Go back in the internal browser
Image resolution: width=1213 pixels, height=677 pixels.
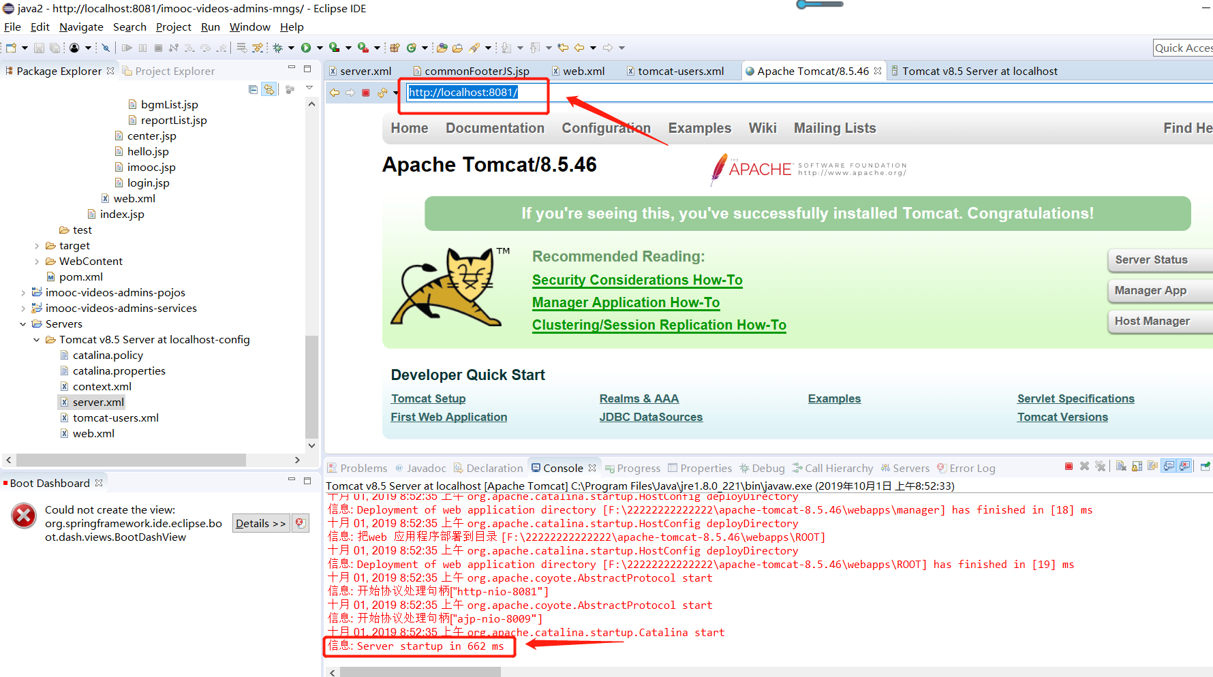pyautogui.click(x=335, y=93)
